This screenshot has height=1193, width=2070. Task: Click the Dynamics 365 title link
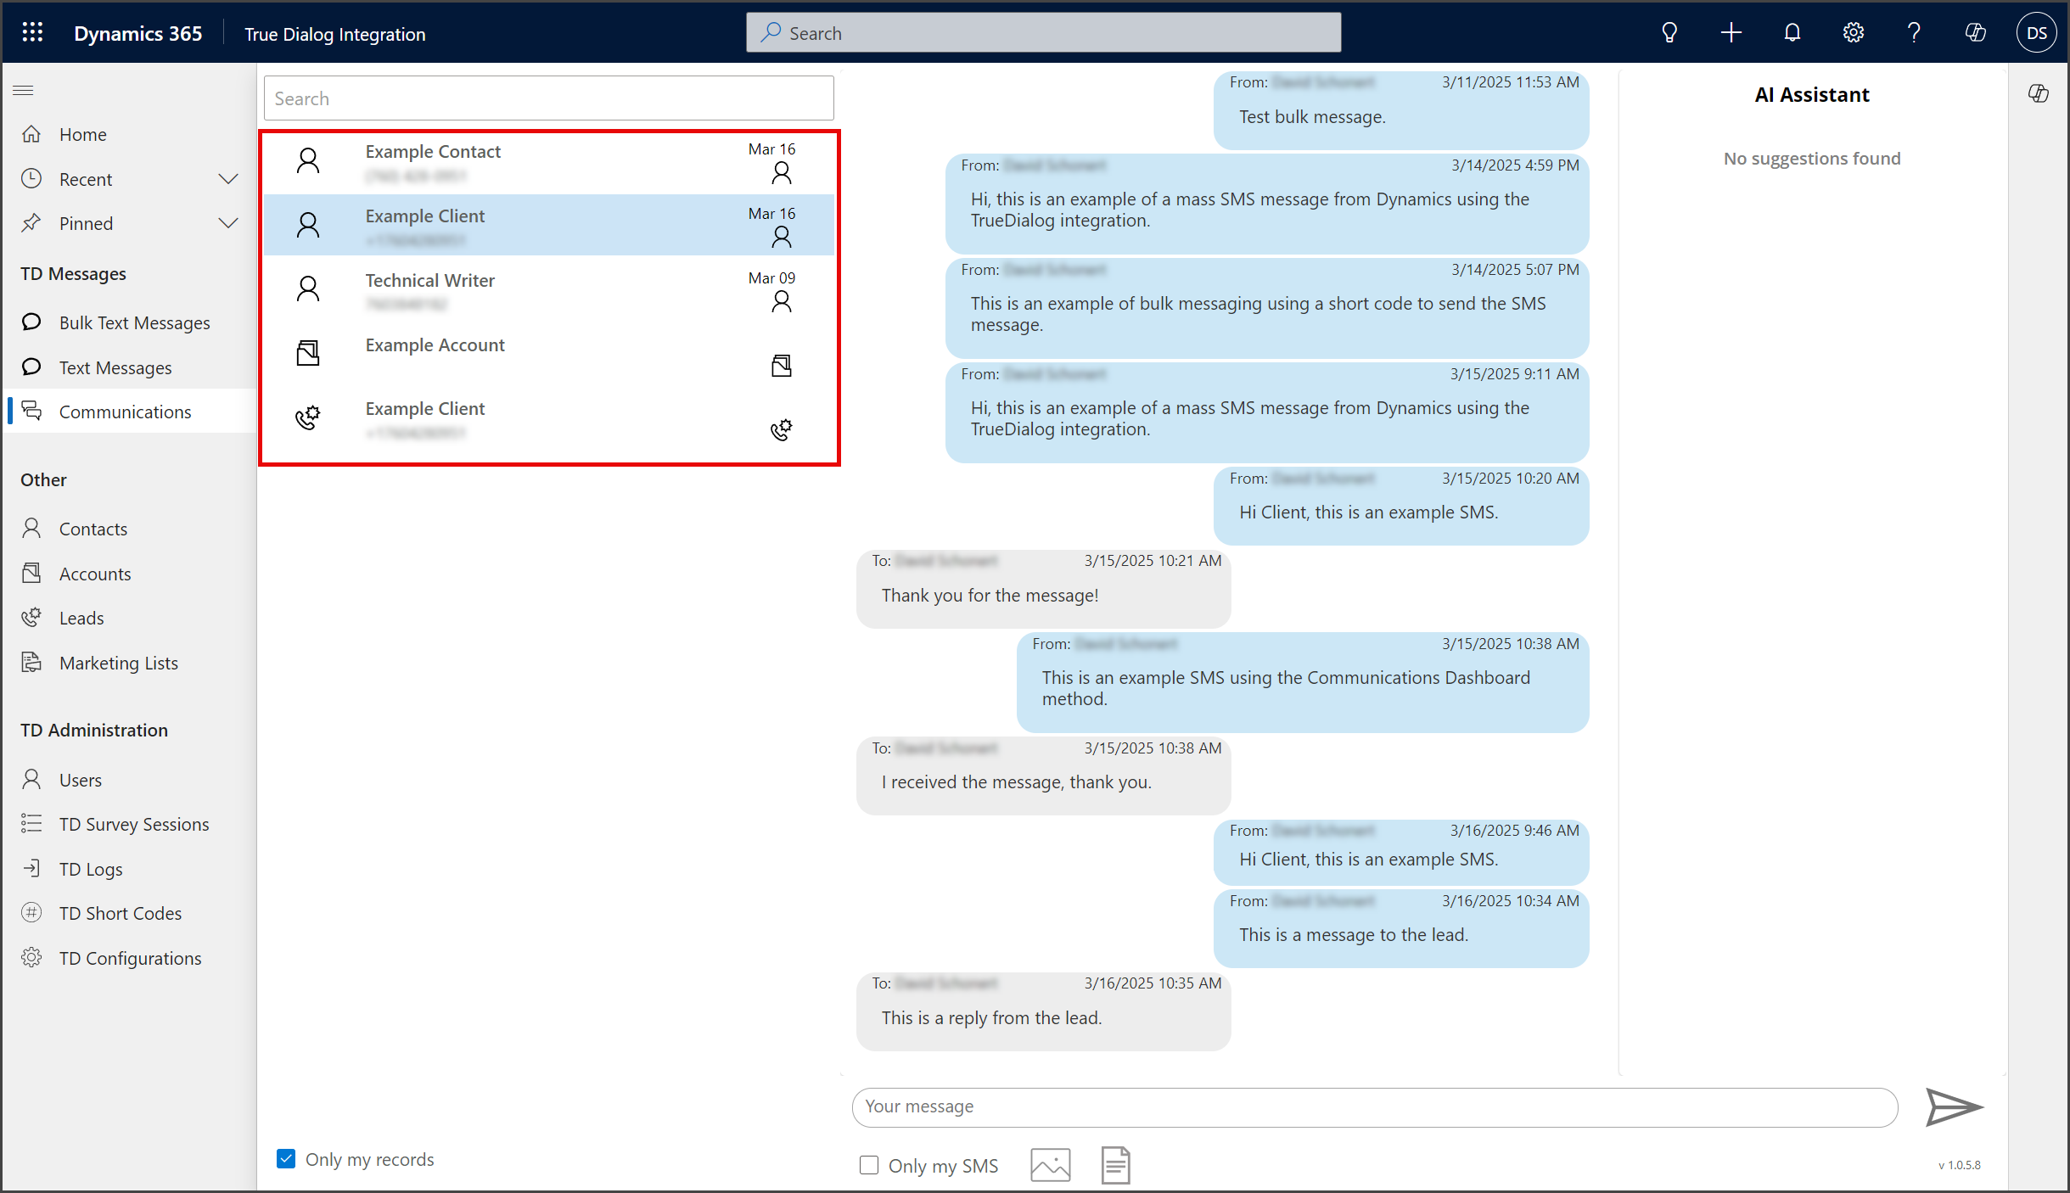[137, 33]
